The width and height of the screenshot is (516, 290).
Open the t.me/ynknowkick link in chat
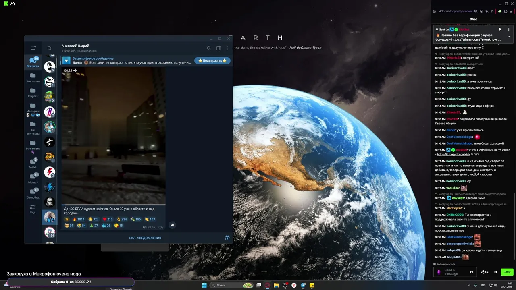point(454,155)
